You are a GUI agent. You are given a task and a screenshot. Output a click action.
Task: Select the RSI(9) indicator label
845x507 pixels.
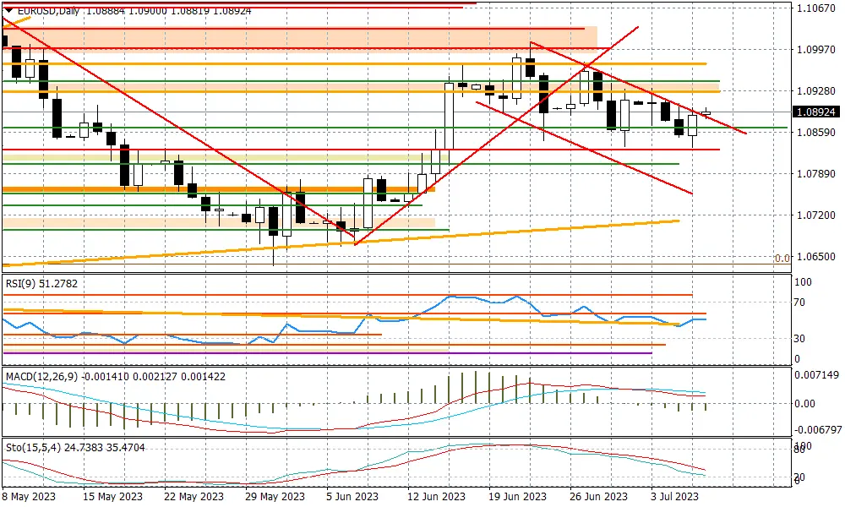coord(41,283)
